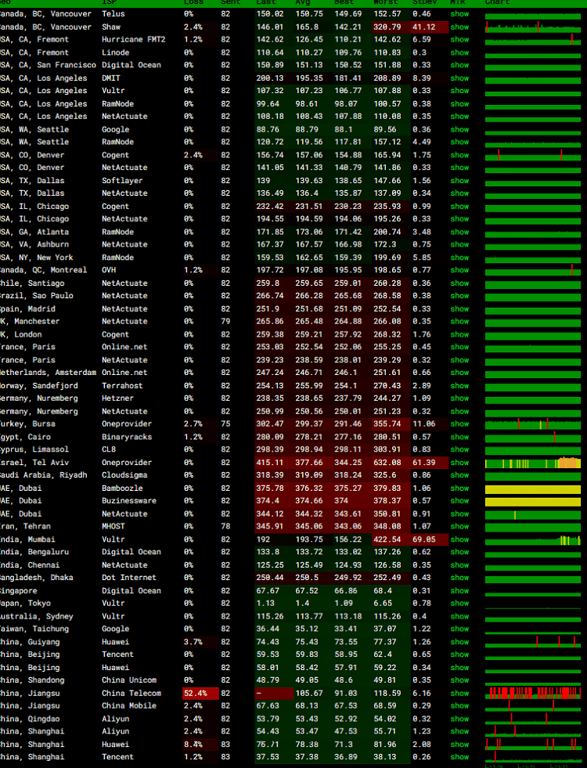Select the Cloudsigma ISP name

[x=124, y=475]
